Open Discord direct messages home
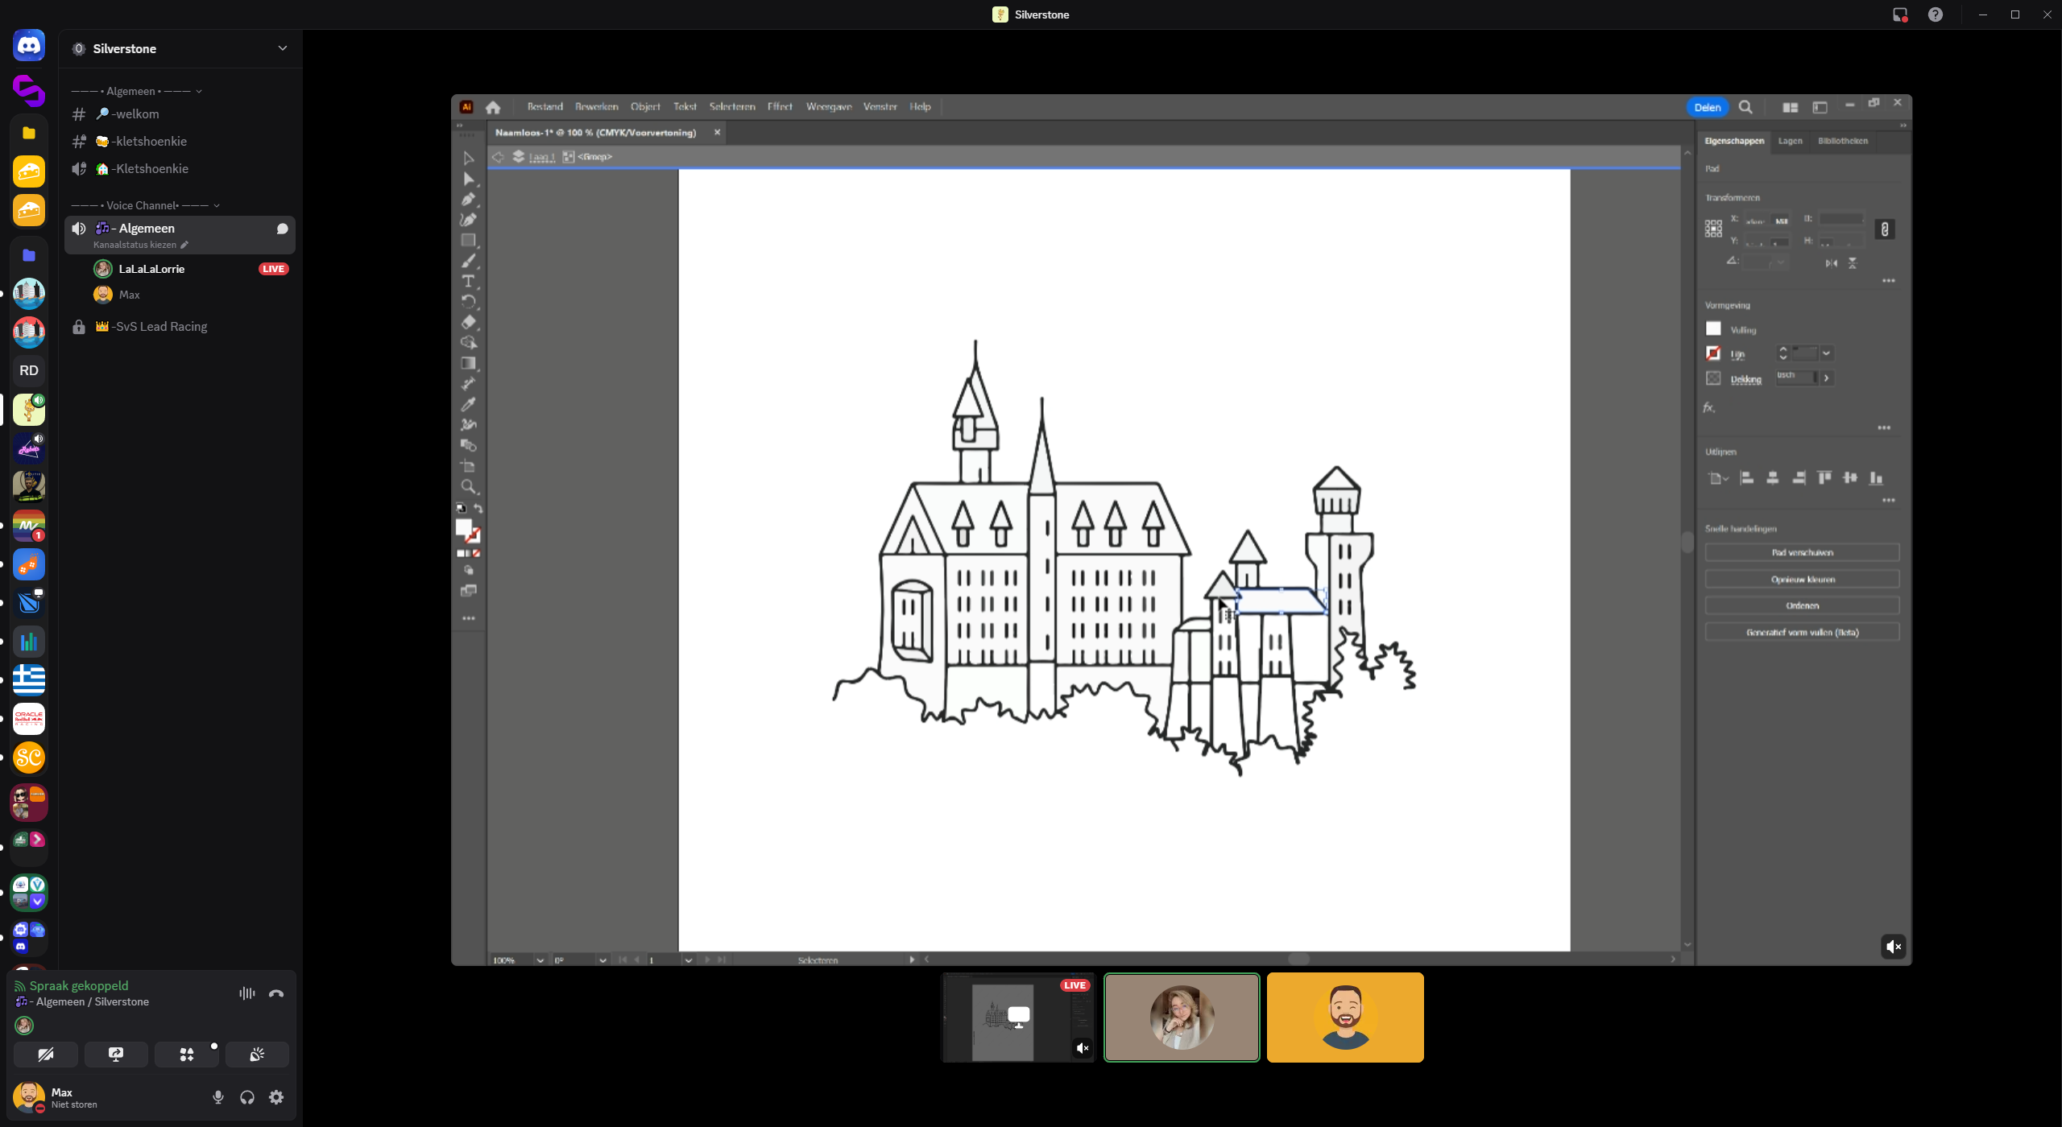This screenshot has height=1127, width=2062. pyautogui.click(x=29, y=46)
